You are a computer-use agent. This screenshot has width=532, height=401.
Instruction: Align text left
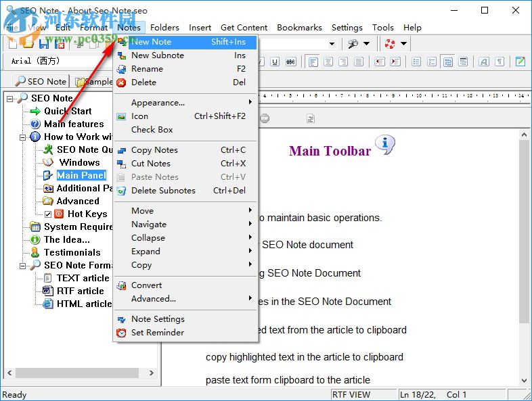(x=313, y=62)
